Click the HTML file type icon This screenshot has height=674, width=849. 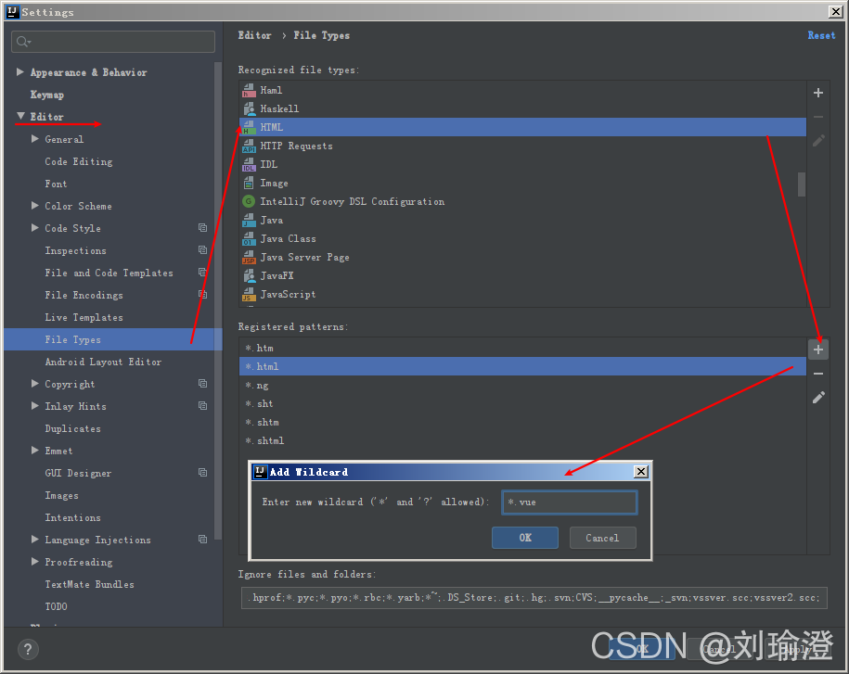[x=249, y=127]
